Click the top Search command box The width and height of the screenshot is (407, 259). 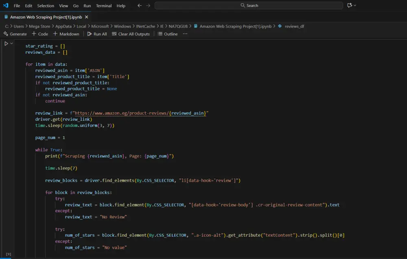[249, 6]
